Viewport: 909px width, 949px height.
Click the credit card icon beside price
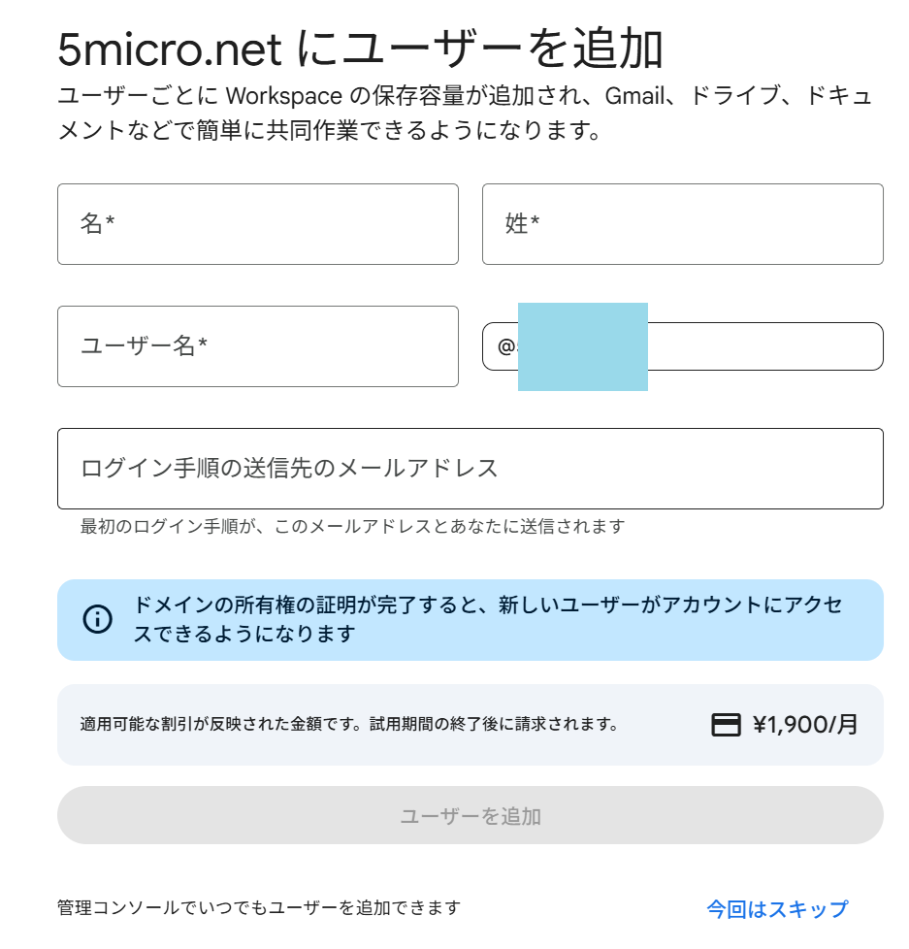pos(726,725)
